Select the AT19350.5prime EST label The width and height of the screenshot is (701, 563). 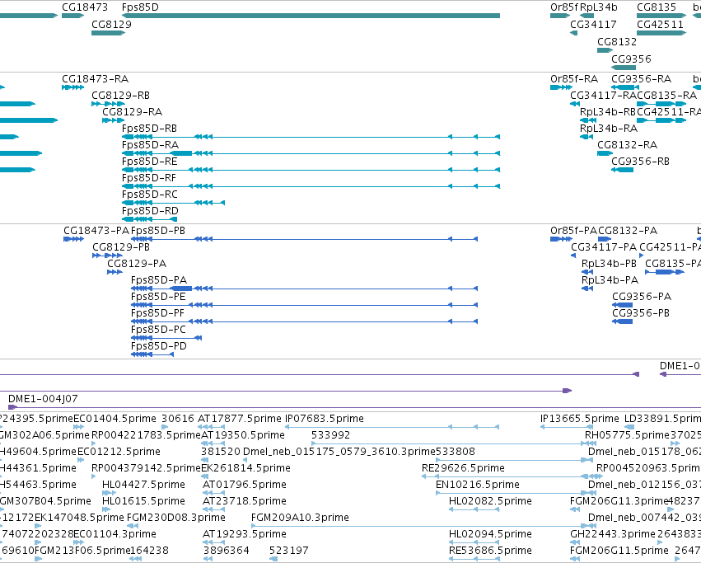coord(243,435)
